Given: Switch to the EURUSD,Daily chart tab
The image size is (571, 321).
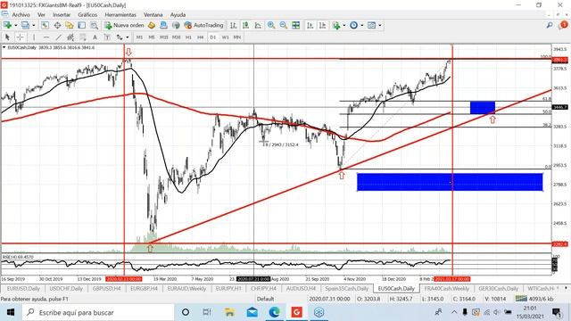Looking at the screenshot, I should pyautogui.click(x=23, y=289).
